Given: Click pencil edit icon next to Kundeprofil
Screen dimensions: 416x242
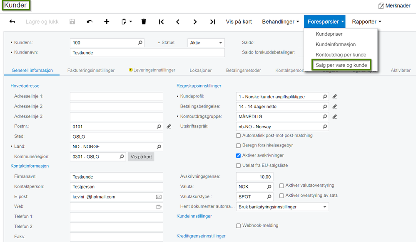Looking at the screenshot, I should 334,97.
